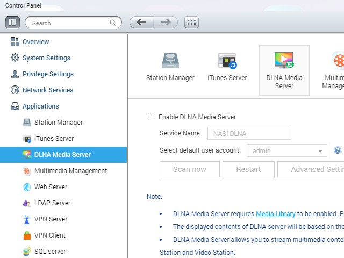Viewport: 344px width, 258px height.
Task: Open Station Manager large icon in top row
Action: (170, 60)
